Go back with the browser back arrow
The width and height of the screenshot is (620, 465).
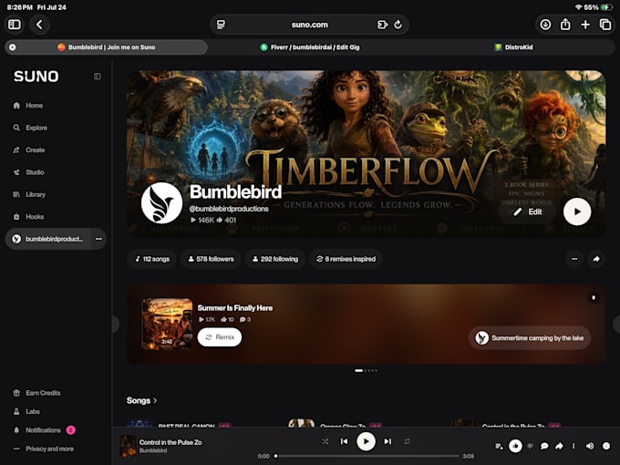(x=39, y=25)
